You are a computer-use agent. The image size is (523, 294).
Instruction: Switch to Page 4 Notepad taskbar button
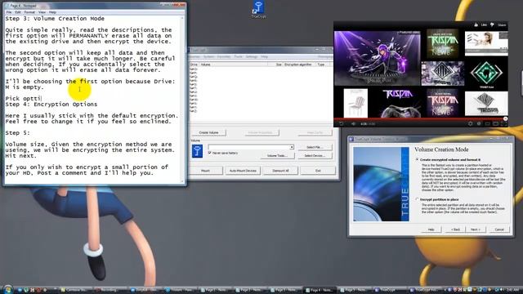[x=320, y=290]
